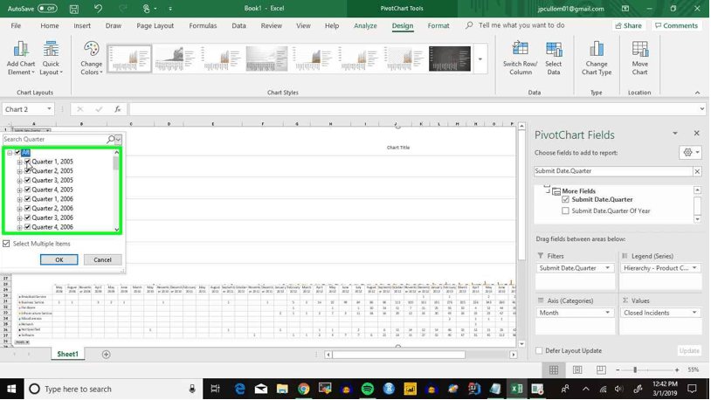Open Month axis field dropdown
Viewport: 711px width, 400px height.
coord(607,313)
